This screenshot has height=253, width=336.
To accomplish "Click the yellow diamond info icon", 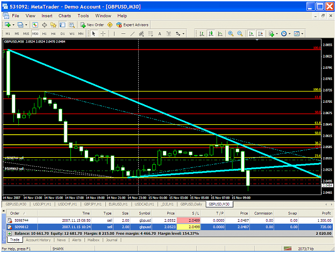I will pyautogui.click(x=110, y=25).
